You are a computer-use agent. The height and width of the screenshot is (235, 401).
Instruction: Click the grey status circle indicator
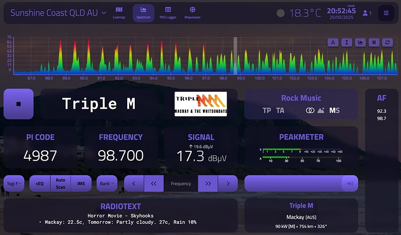click(x=281, y=13)
